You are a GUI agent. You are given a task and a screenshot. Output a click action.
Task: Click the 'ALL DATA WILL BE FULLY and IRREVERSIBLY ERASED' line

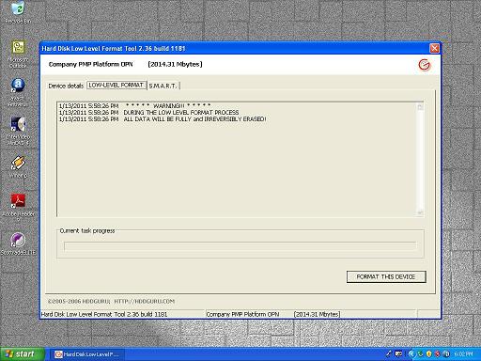click(163, 119)
